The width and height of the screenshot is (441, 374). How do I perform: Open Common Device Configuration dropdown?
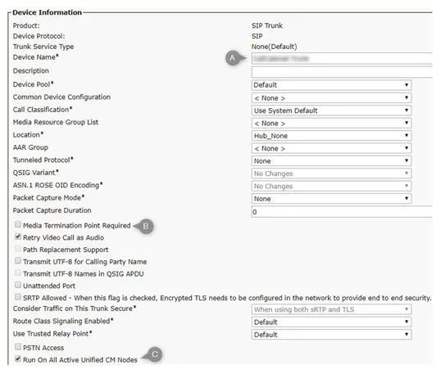coord(331,97)
